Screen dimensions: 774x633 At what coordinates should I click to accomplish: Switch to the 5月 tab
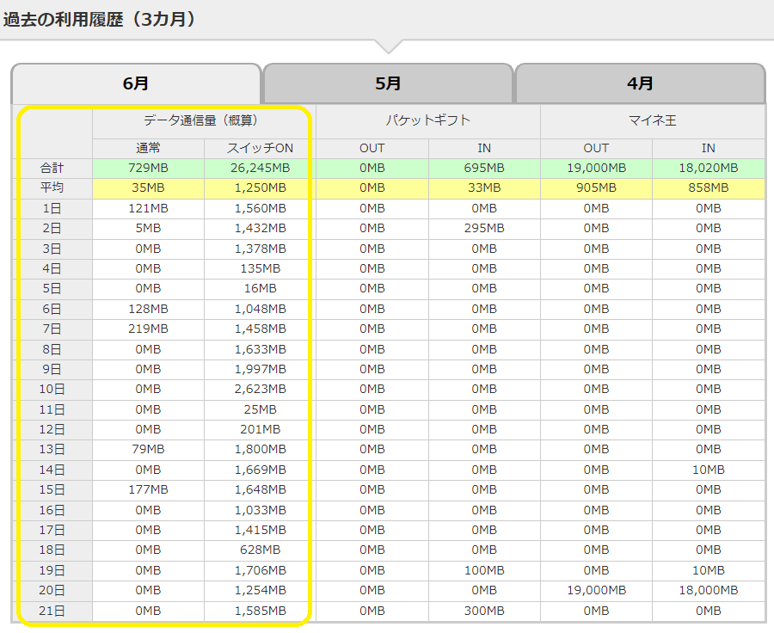tap(388, 83)
